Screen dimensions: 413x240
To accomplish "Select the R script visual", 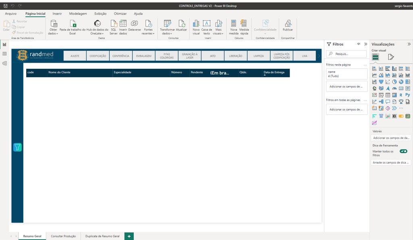I will tap(401, 95).
